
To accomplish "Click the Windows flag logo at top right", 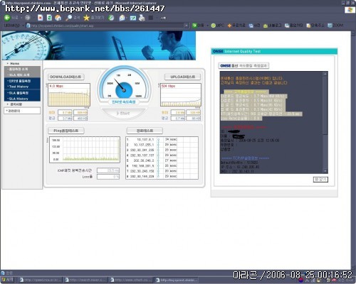I will [350, 10].
